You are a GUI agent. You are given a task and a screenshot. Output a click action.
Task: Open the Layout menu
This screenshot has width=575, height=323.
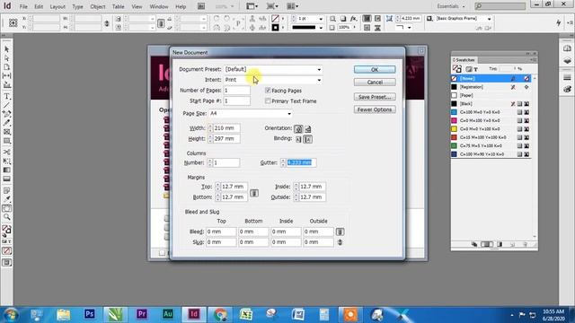click(57, 6)
